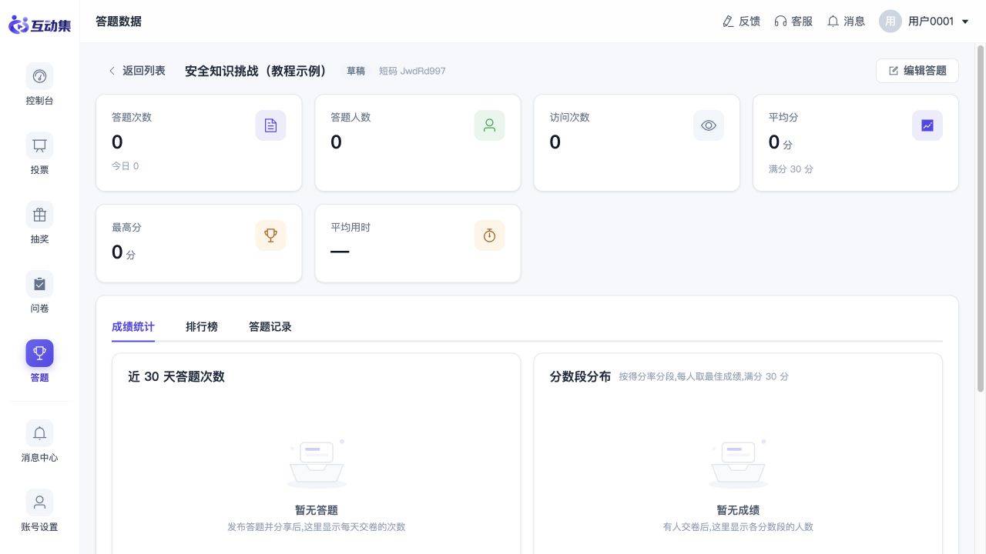Open 消息中心 bell icon in sidebar
Image resolution: width=986 pixels, height=554 pixels.
(39, 433)
